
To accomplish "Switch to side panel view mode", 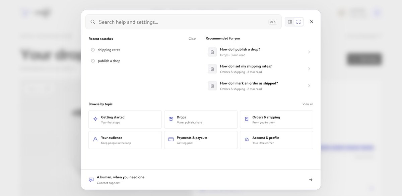I will [290, 22].
